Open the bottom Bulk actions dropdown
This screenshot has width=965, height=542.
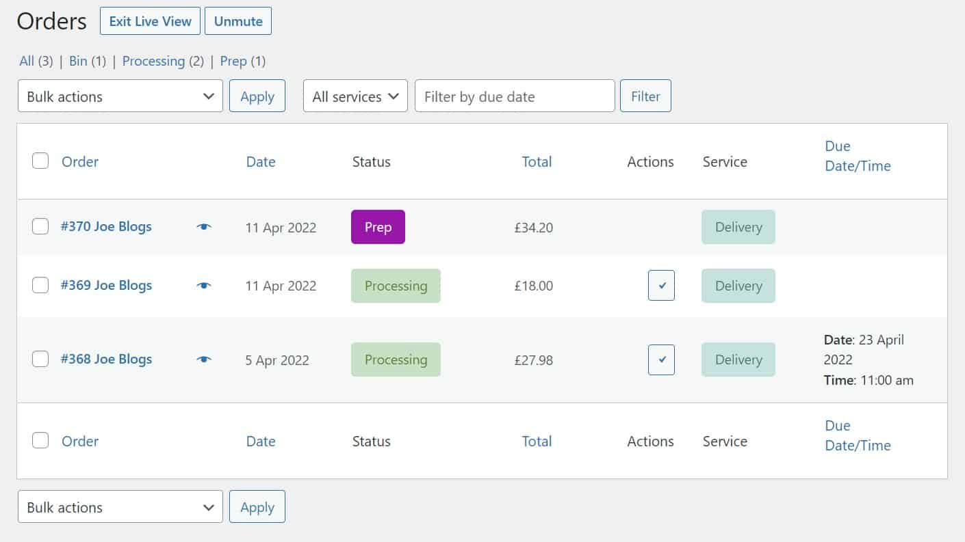coord(120,507)
